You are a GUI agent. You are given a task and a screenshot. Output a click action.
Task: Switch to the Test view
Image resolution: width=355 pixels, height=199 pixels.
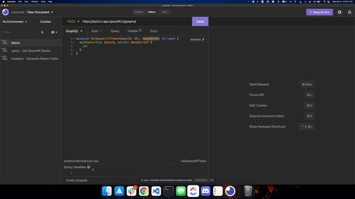(165, 12)
